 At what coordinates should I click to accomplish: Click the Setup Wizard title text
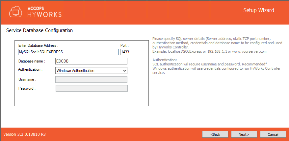tap(258, 10)
